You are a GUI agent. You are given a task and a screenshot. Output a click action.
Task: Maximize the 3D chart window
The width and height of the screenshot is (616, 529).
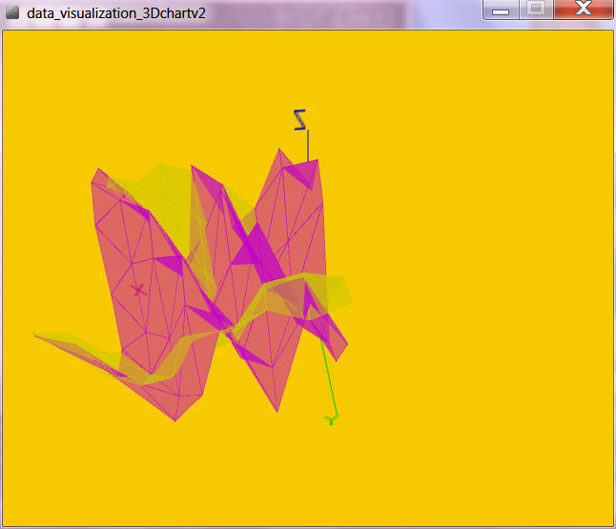[x=536, y=9]
